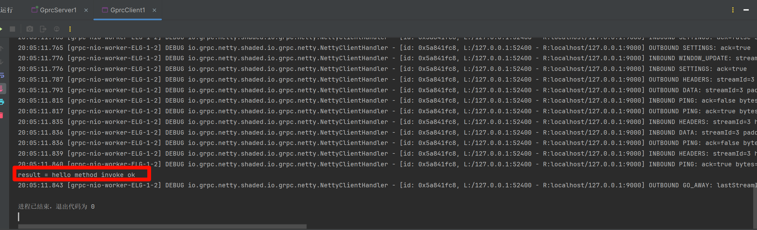Click the up arrow in console sidebar
This screenshot has height=230, width=757.
[x=2, y=49]
